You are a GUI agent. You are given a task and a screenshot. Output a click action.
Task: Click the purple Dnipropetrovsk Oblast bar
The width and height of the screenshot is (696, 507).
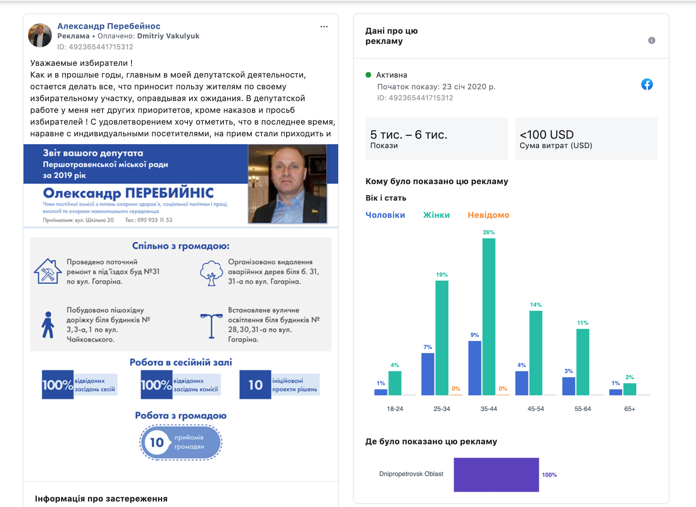[496, 474]
